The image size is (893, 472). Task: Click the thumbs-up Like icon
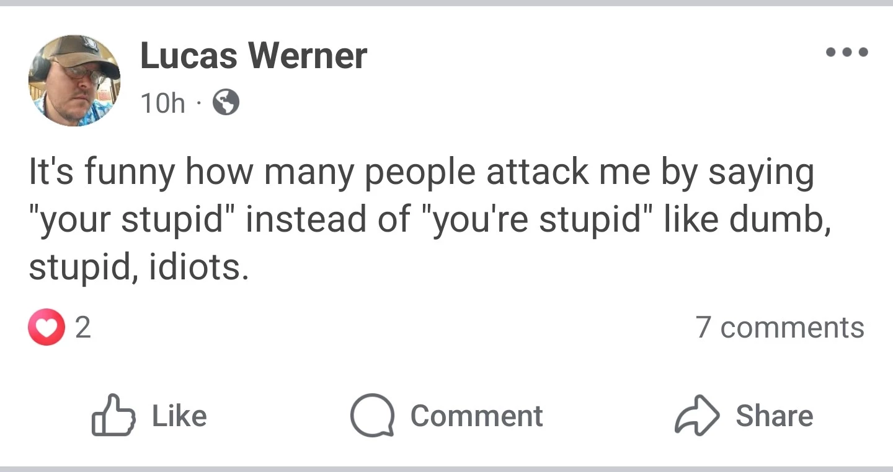(x=113, y=415)
